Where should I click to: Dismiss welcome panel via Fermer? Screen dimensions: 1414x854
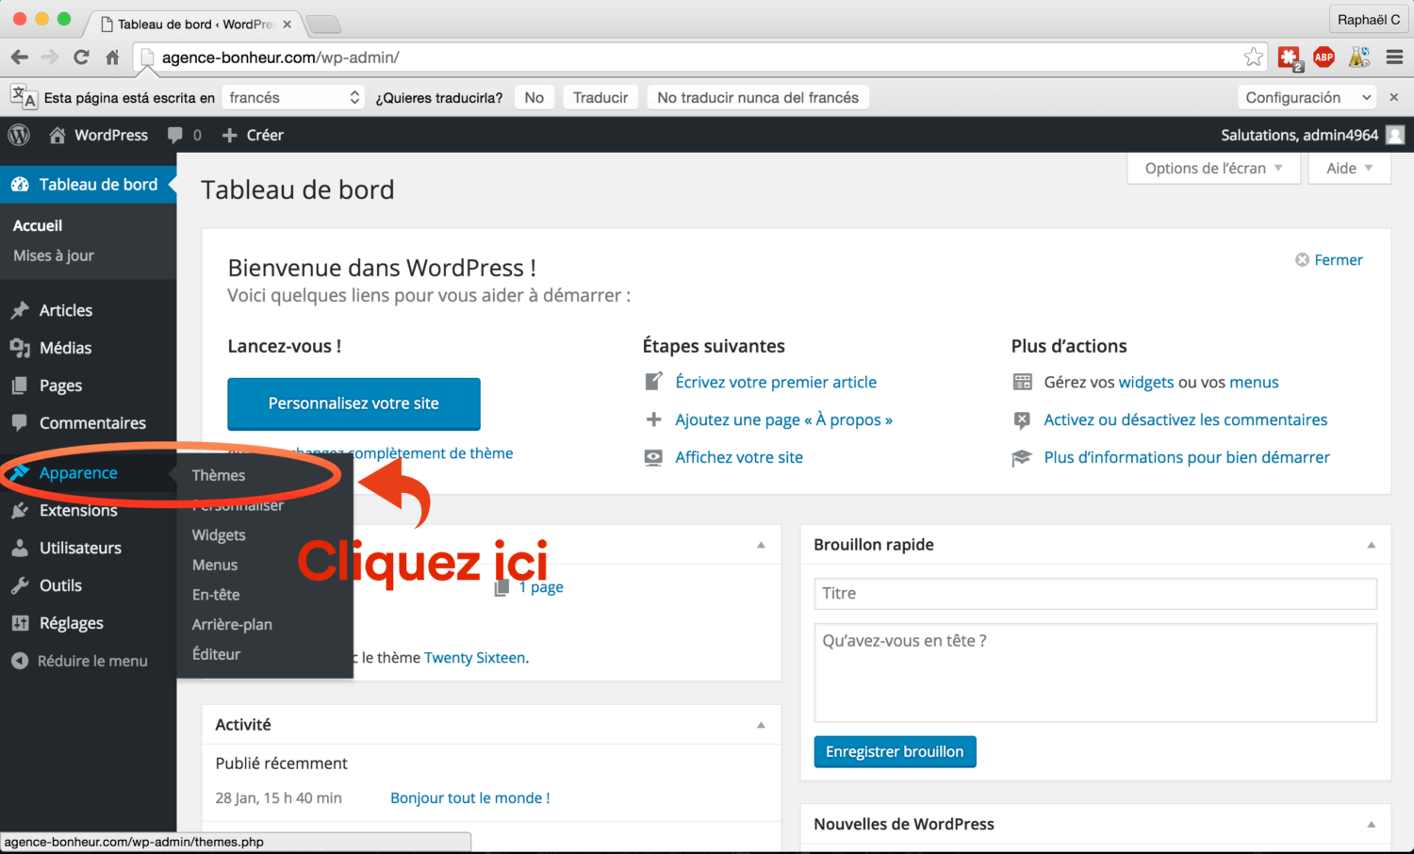tap(1329, 260)
